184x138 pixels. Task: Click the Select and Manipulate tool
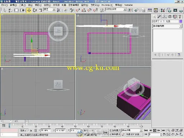(65, 10)
